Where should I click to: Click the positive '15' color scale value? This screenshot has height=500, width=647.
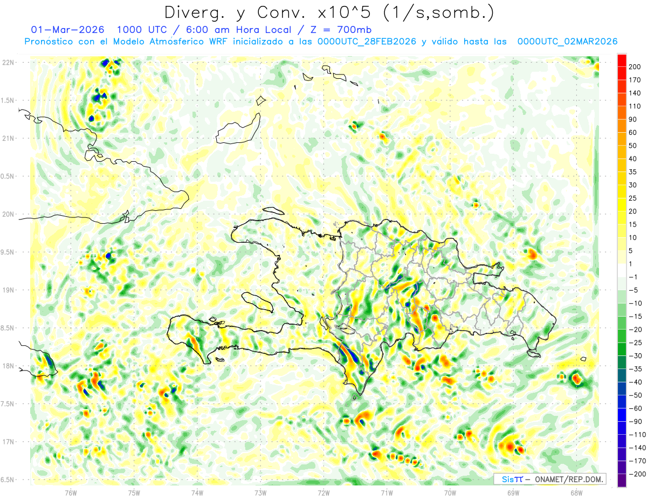pos(633,224)
